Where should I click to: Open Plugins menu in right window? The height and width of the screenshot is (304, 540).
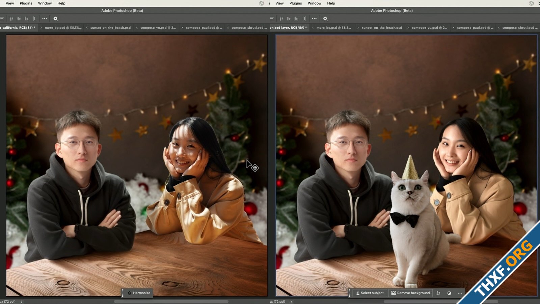296,3
